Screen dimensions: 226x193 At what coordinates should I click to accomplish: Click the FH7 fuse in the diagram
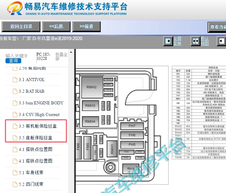pyautogui.click(x=132, y=126)
